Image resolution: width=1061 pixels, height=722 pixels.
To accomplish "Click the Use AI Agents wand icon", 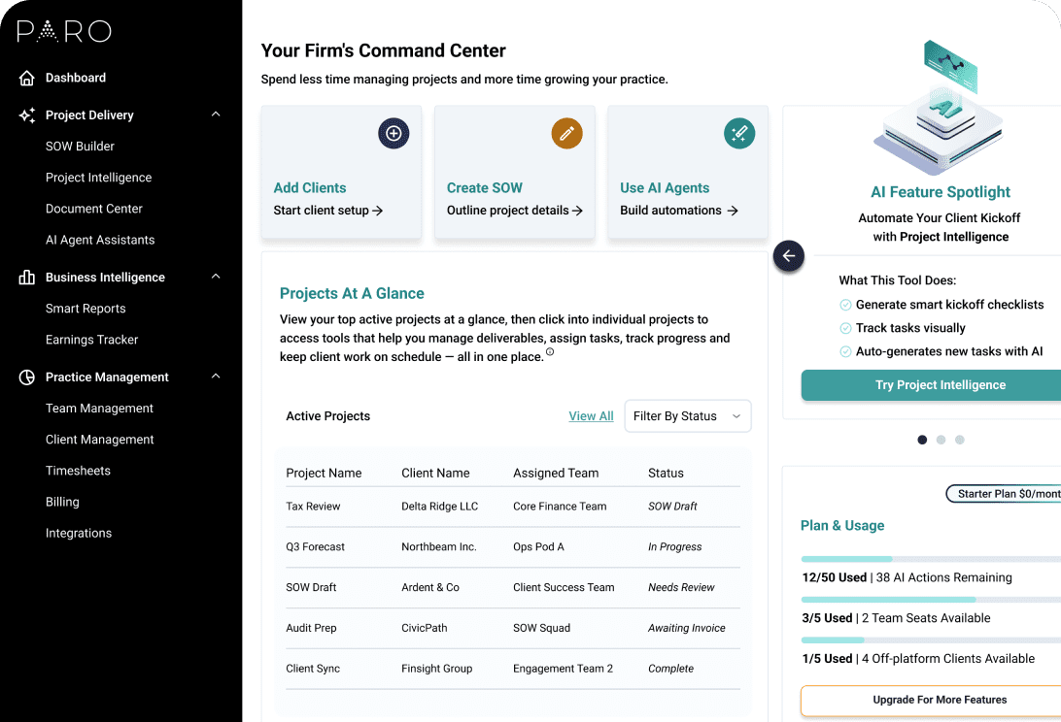I will tap(739, 133).
